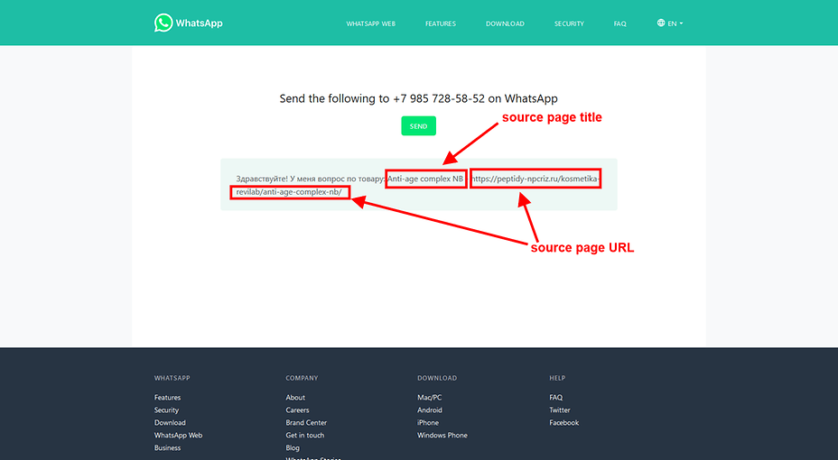The image size is (838, 460).
Task: Click the 'Send the following to' heading
Action: point(418,98)
